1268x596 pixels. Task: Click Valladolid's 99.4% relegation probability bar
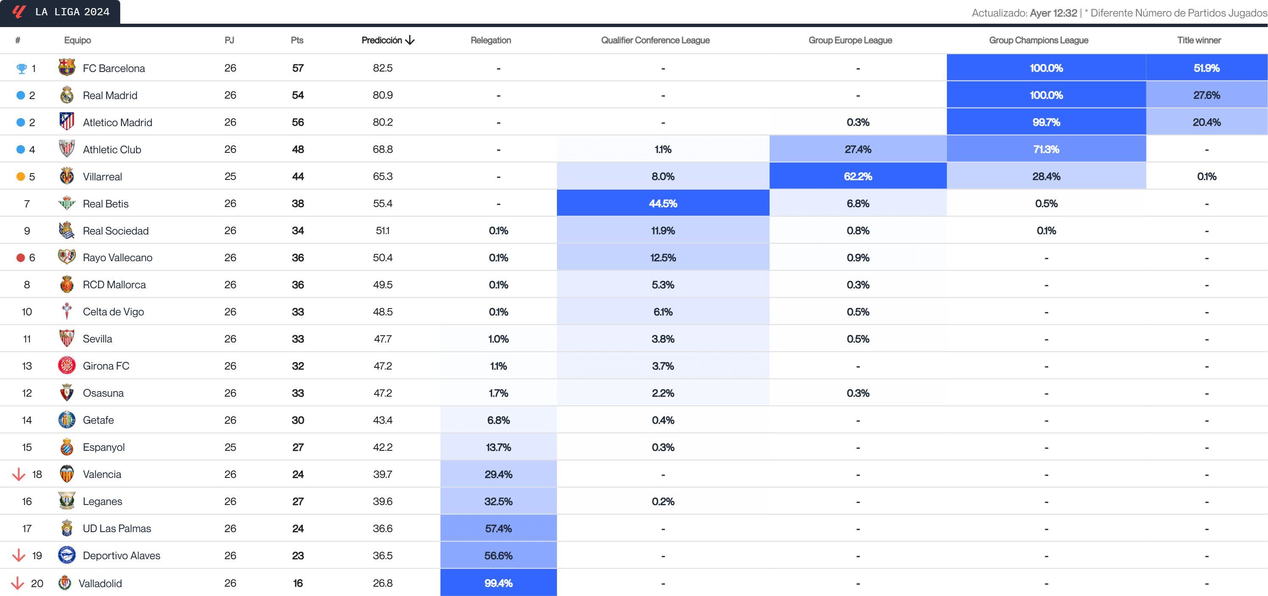(498, 583)
